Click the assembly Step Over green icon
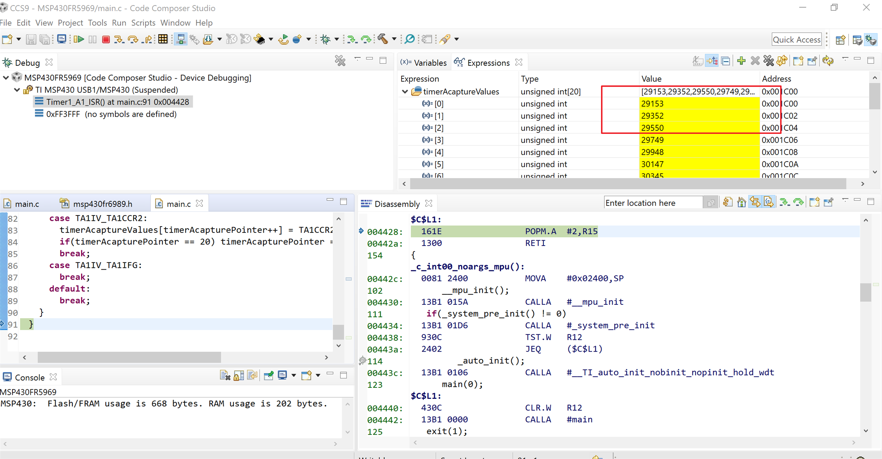The image size is (882, 459). 366,39
